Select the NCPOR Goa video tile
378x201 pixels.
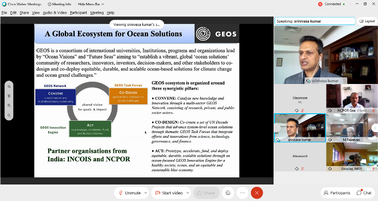(352, 99)
